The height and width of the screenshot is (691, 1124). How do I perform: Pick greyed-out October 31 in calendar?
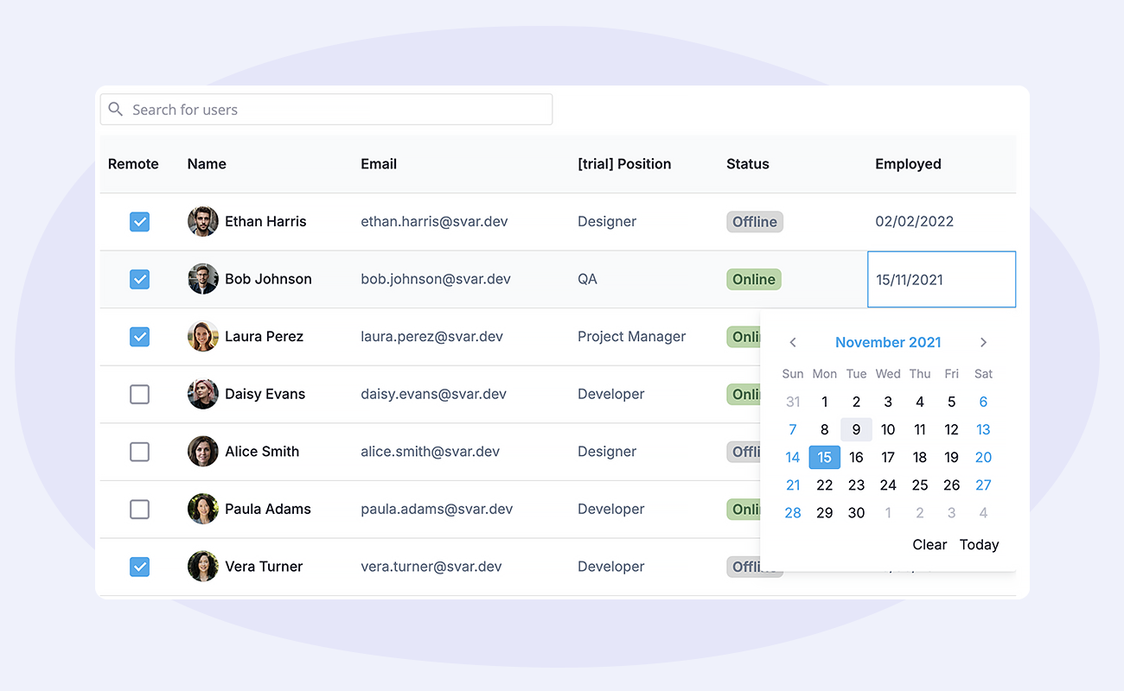click(x=793, y=402)
